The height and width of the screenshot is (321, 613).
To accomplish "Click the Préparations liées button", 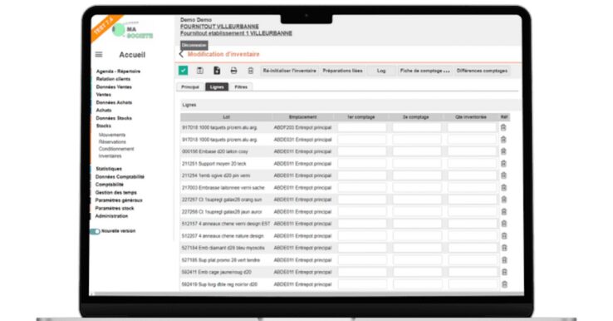I will pos(342,71).
